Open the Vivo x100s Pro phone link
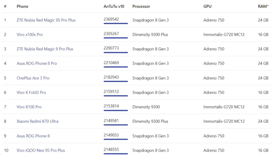Viewport: 273px width, 155px height. pos(30,34)
